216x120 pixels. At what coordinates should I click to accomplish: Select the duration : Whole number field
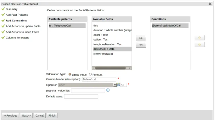pyautogui.click(x=112, y=30)
